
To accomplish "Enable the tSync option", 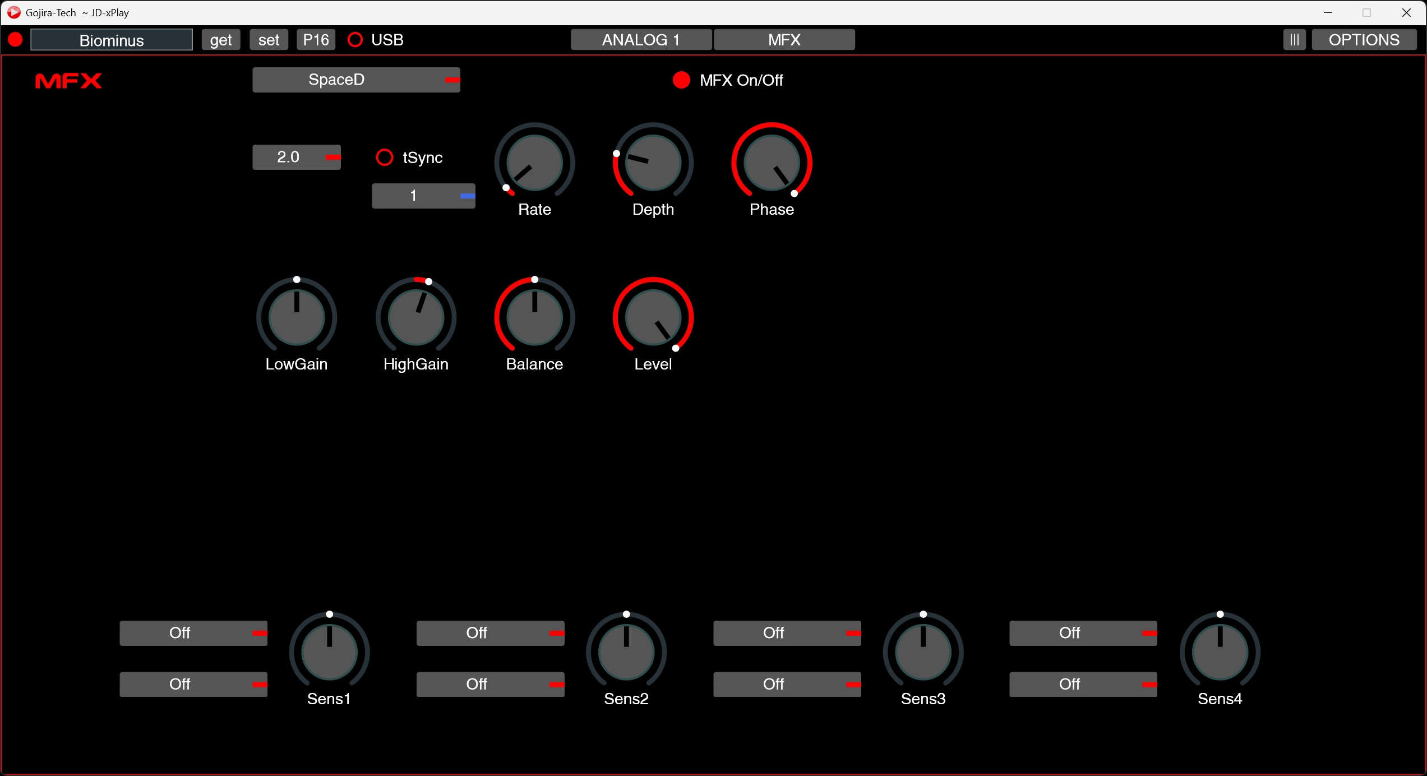I will pyautogui.click(x=384, y=158).
